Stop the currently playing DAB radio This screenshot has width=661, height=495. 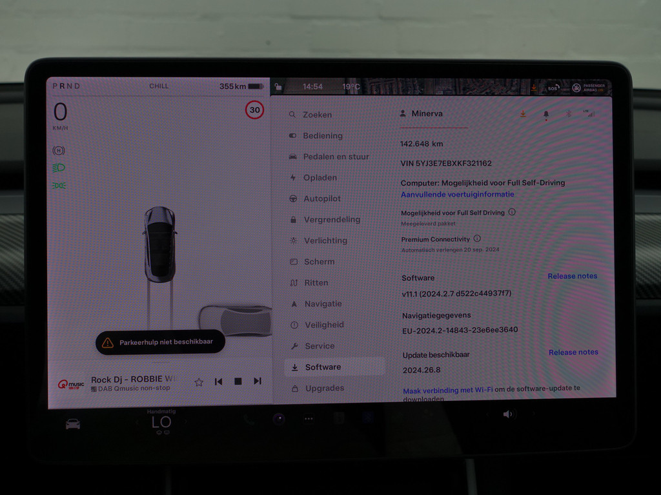point(238,382)
